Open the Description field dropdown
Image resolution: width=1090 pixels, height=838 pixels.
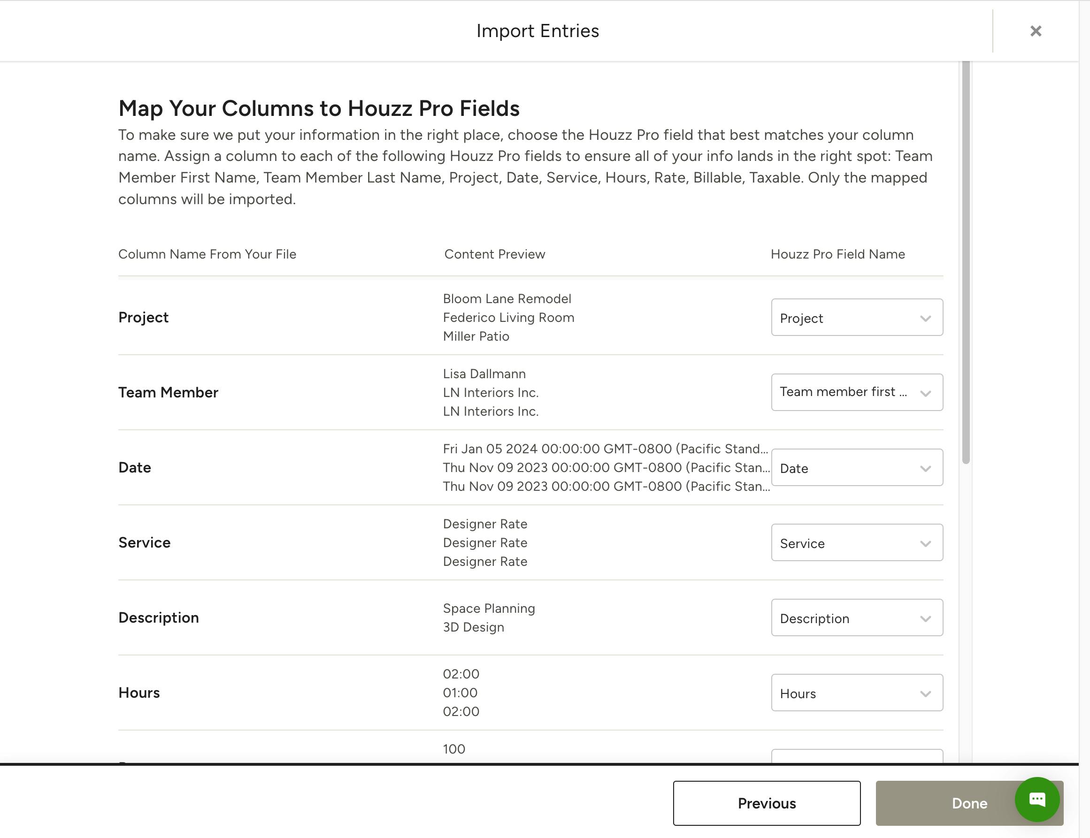[857, 618]
